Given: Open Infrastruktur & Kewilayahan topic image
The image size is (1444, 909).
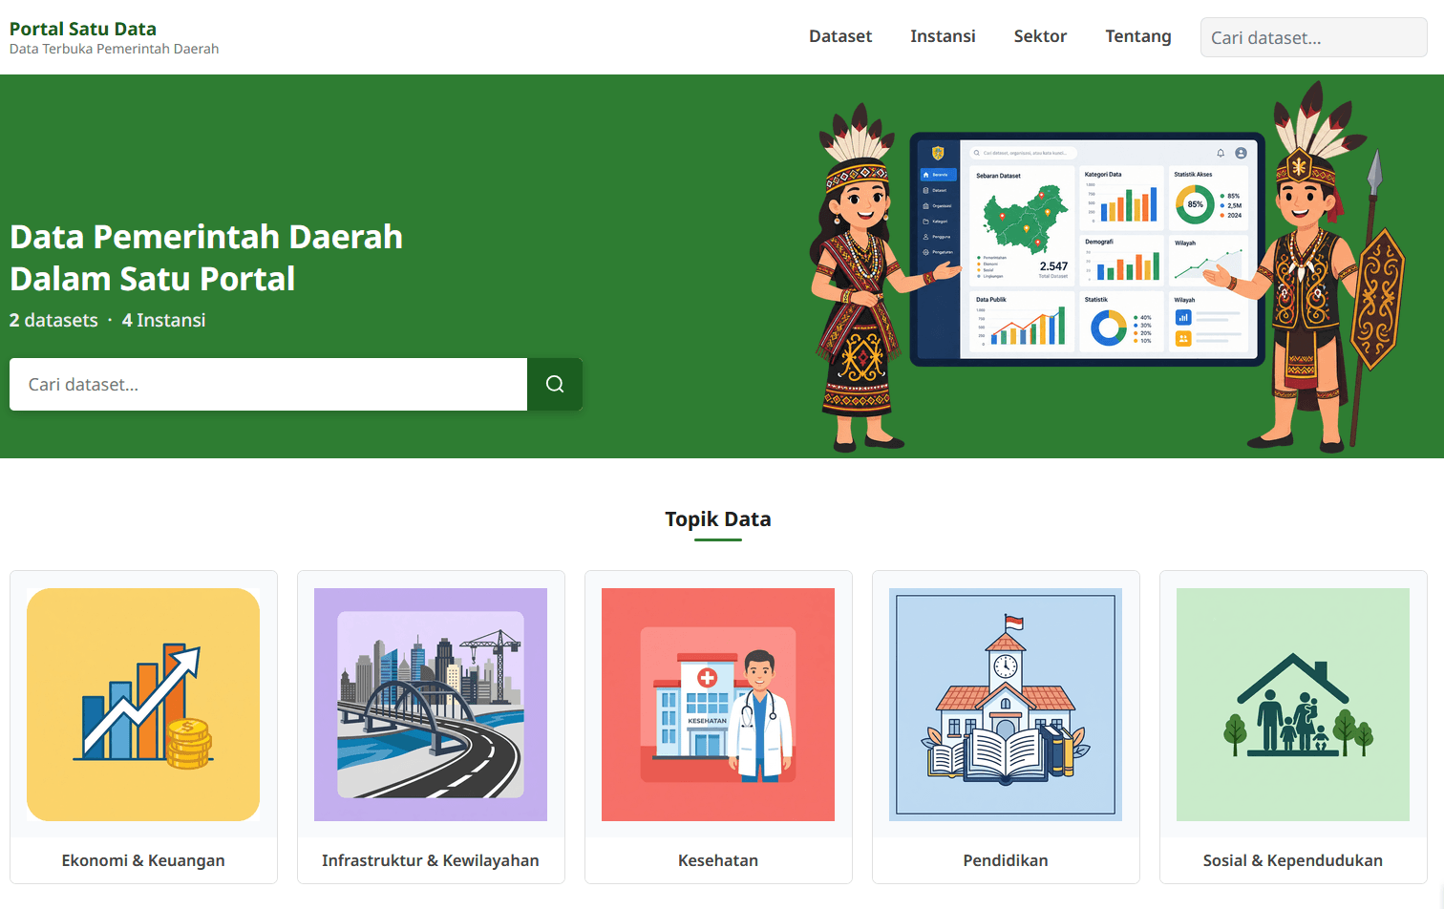Looking at the screenshot, I should point(431,705).
